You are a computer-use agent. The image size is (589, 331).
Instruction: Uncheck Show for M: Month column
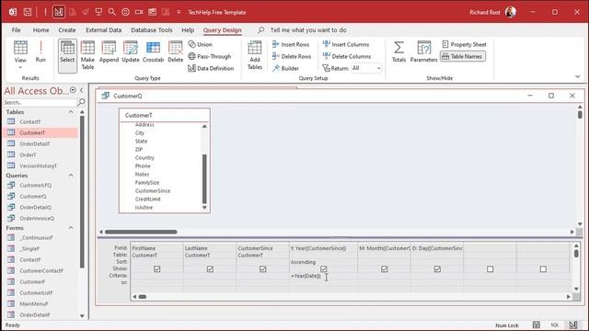(385, 269)
